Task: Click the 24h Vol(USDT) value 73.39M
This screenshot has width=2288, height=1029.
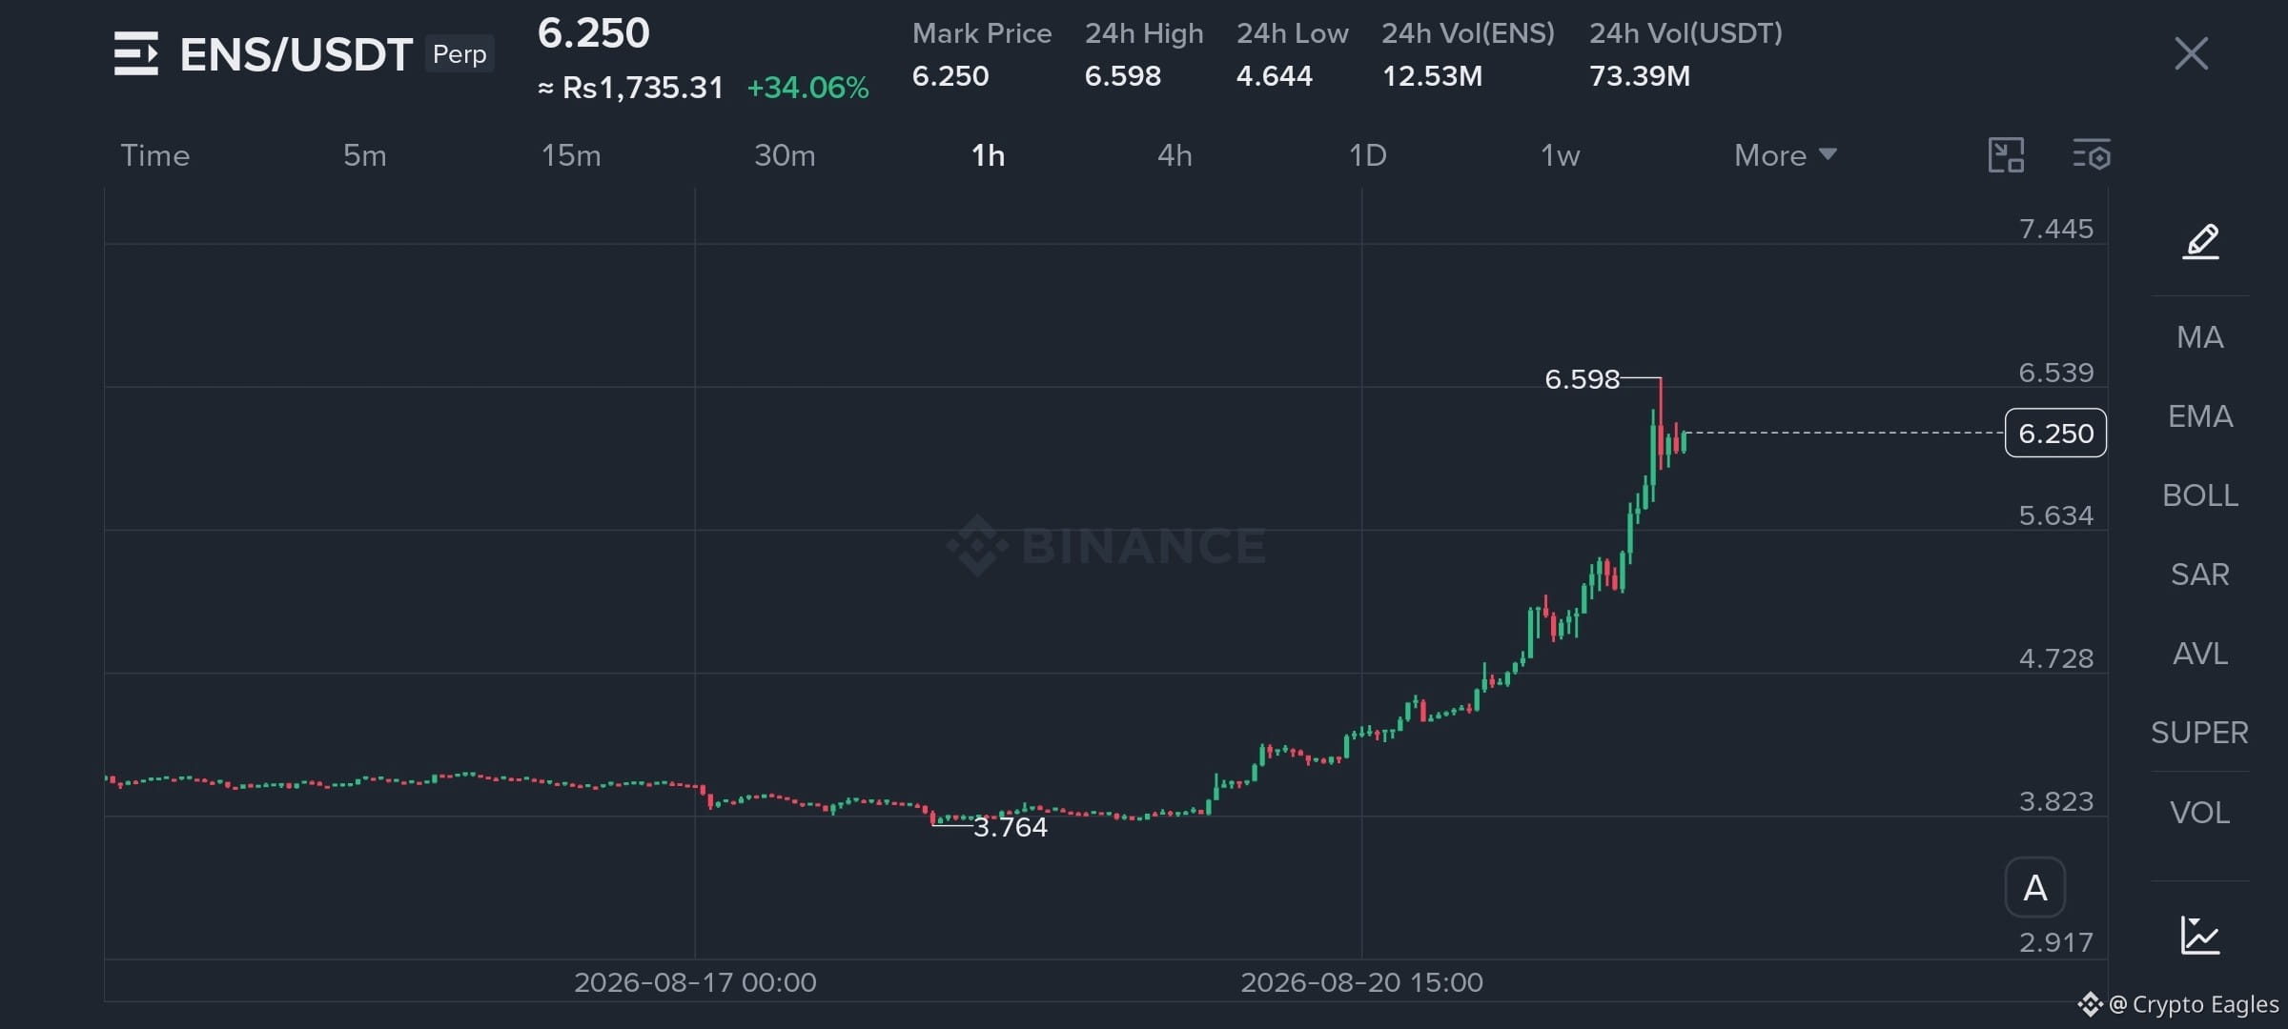Action: 1640,75
